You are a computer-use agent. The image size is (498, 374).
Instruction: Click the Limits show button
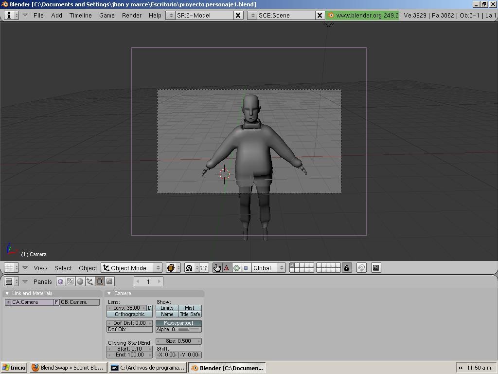pyautogui.click(x=167, y=307)
